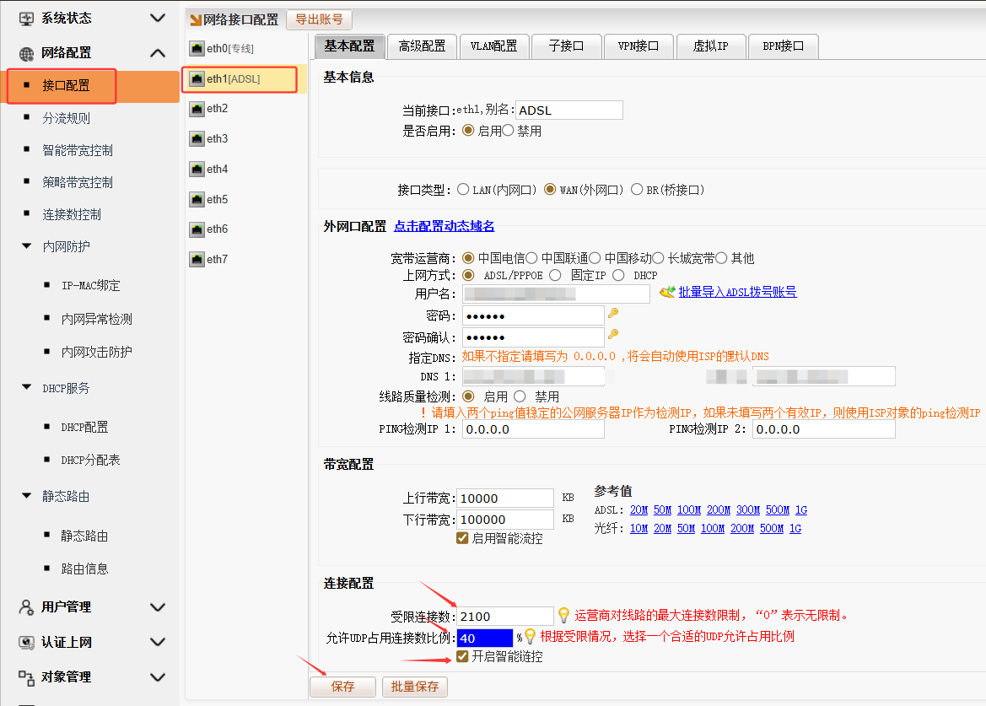
Task: Expand the 认证上网 menu chevron
Action: point(158,642)
